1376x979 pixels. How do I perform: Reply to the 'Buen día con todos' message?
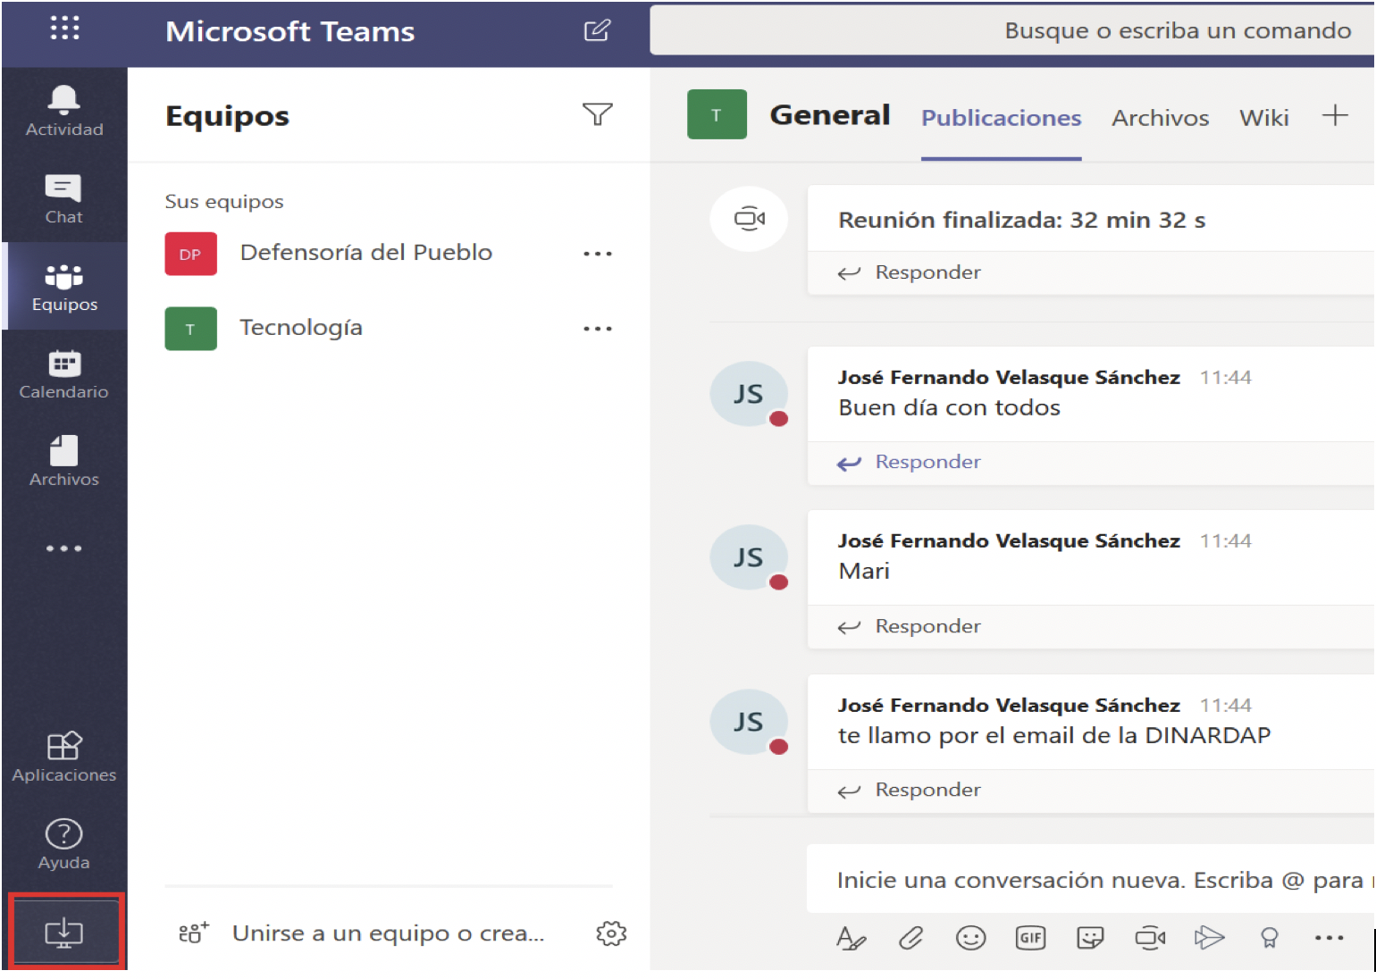pos(910,462)
